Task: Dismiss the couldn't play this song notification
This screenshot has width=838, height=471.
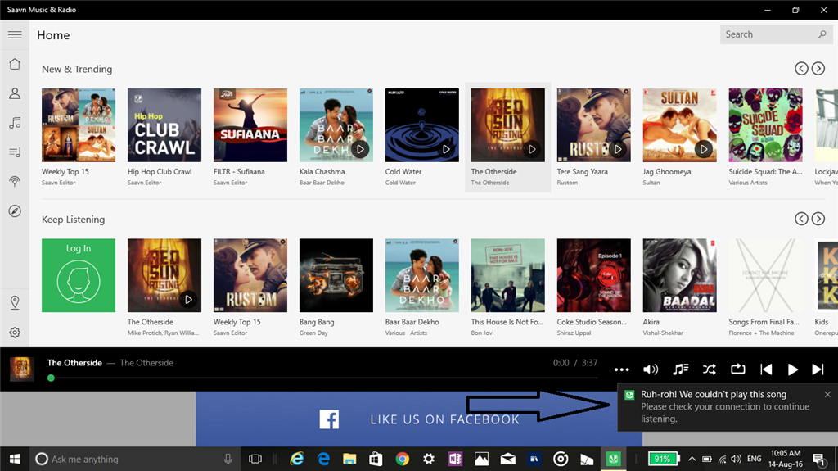Action: point(827,395)
